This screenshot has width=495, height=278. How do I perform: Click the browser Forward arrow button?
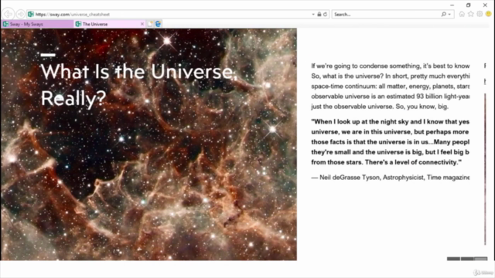pos(21,14)
